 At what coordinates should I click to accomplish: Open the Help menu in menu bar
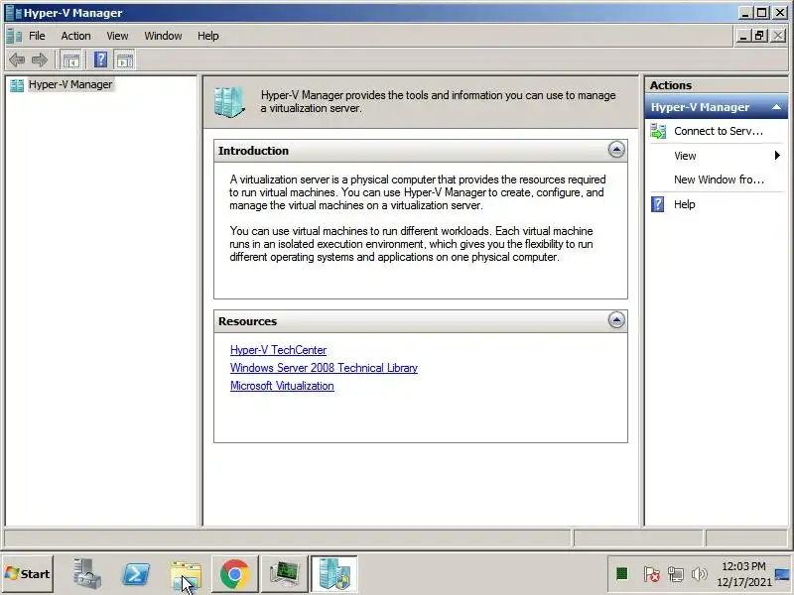(x=208, y=36)
